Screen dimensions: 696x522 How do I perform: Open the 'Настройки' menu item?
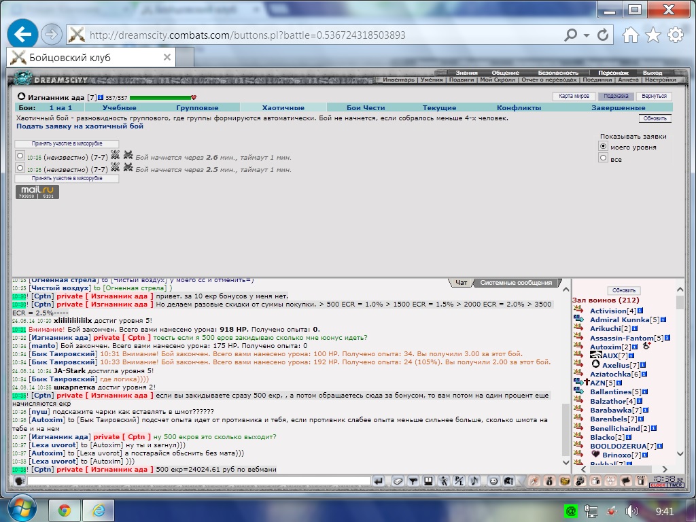pos(661,80)
